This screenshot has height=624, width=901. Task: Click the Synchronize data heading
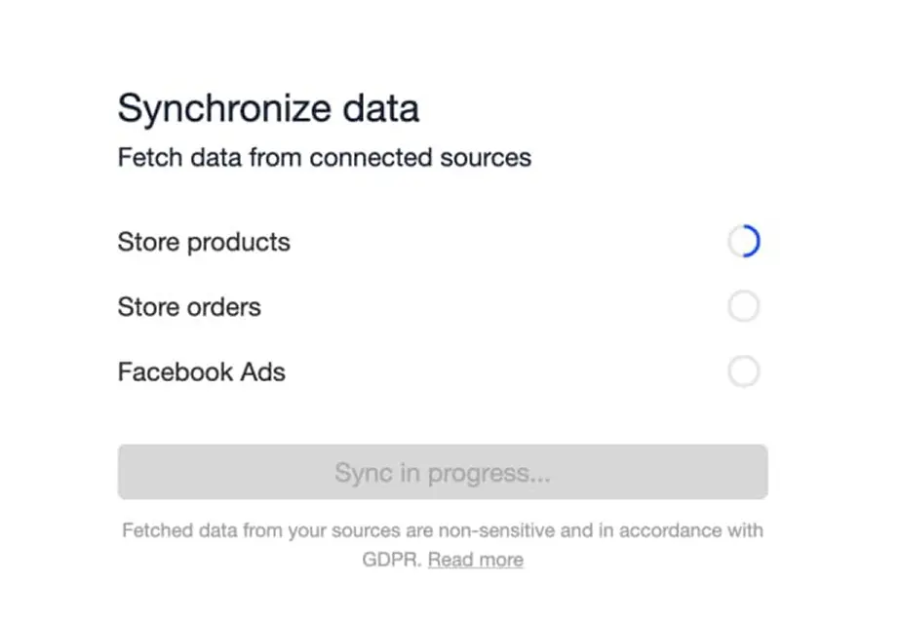[268, 108]
